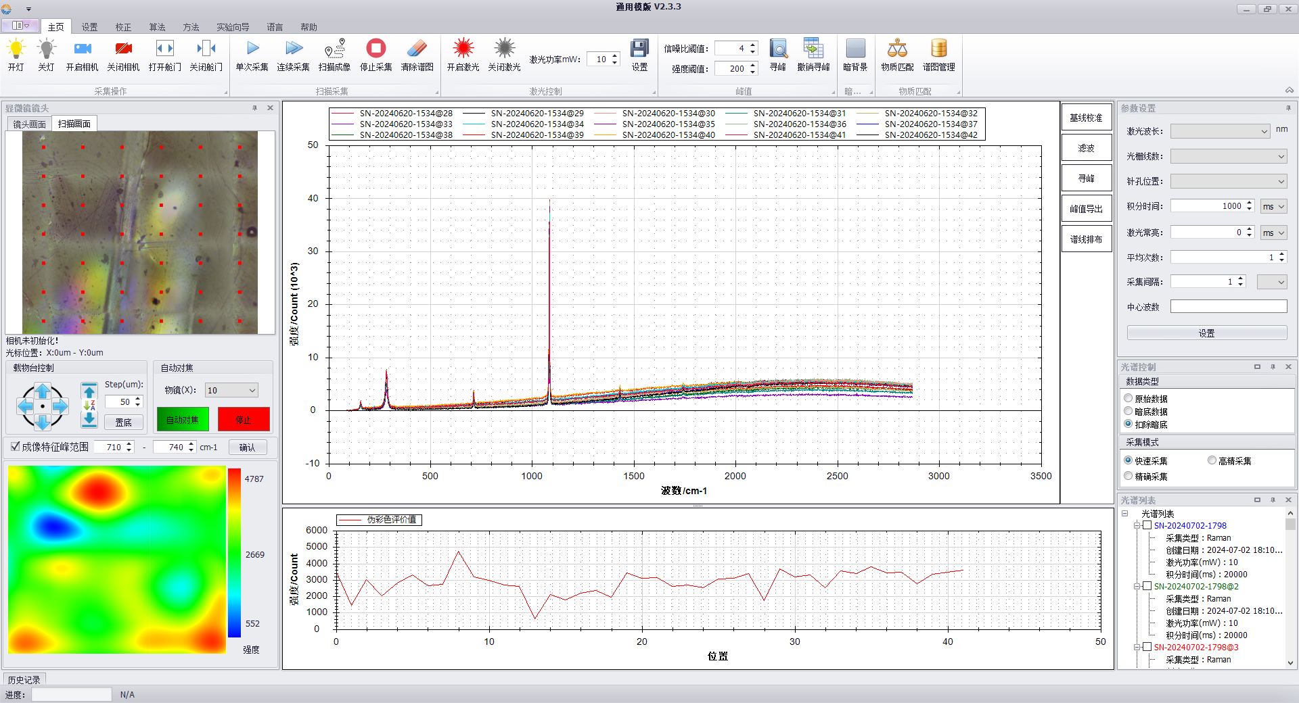The height and width of the screenshot is (703, 1299).
Task: Collapse SN-20240702-1798 tree node
Action: click(1137, 526)
